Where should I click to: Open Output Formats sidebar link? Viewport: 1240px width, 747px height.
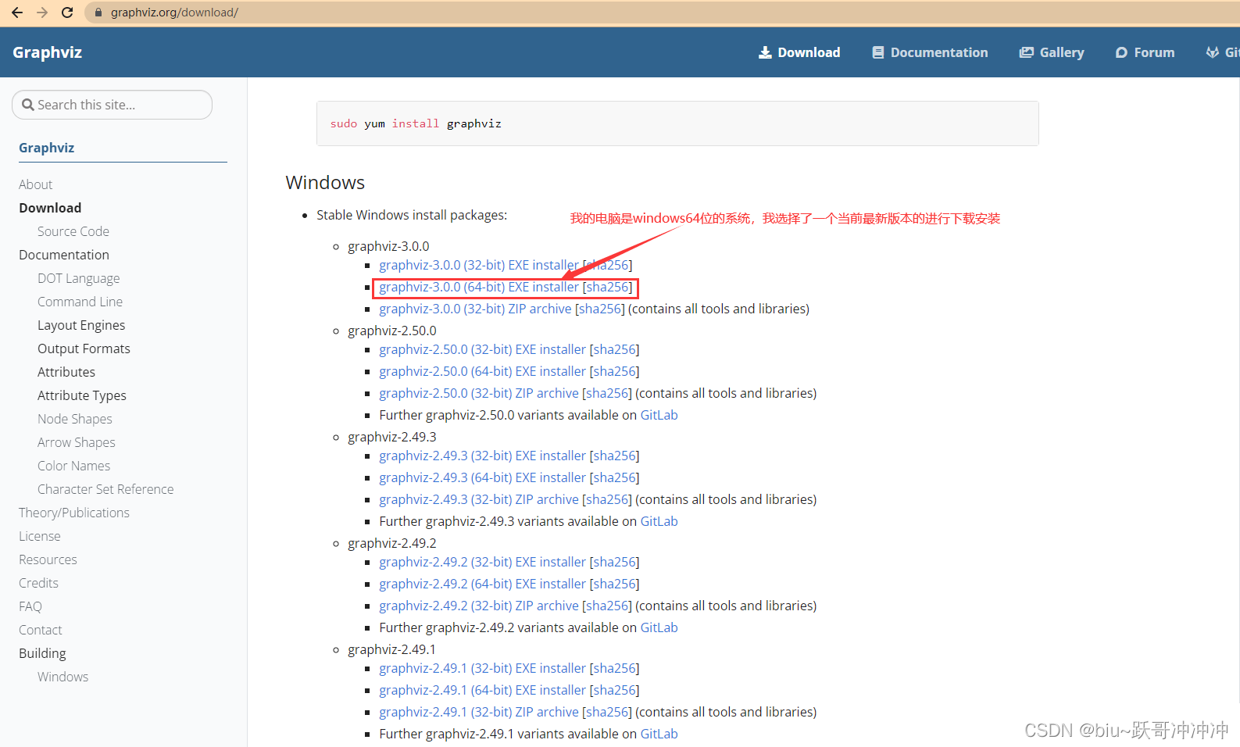(x=84, y=348)
